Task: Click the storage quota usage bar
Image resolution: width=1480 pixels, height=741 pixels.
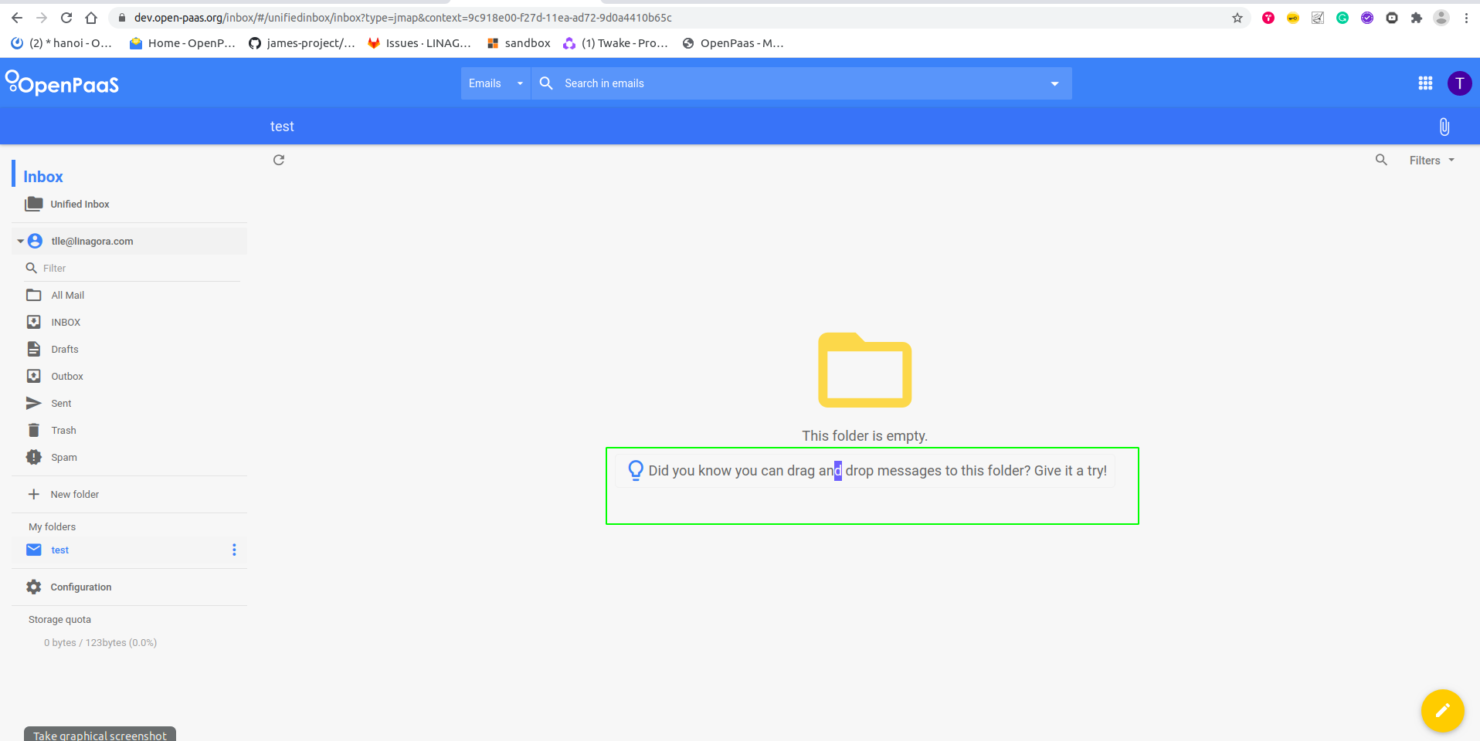Action: point(100,642)
